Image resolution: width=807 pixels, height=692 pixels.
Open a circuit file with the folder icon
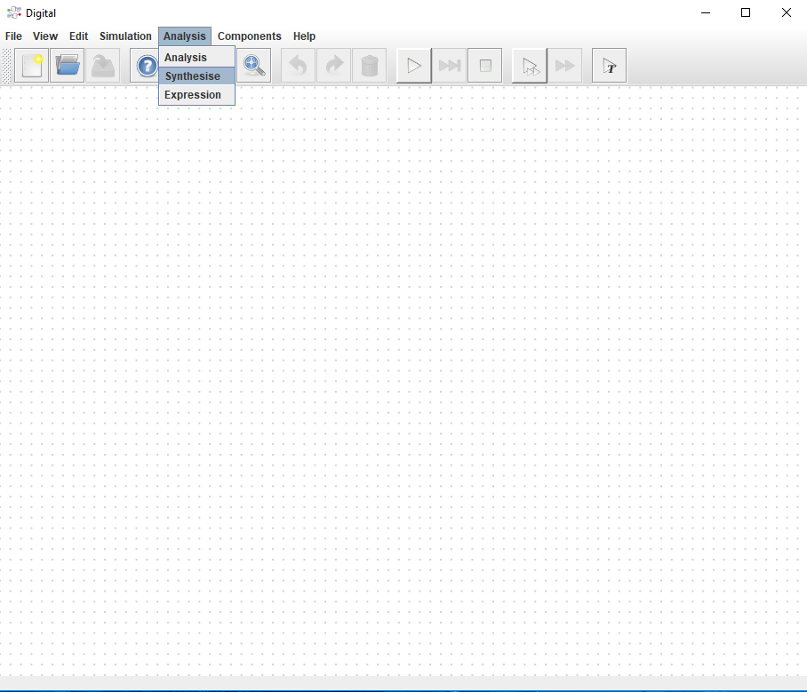pos(67,66)
